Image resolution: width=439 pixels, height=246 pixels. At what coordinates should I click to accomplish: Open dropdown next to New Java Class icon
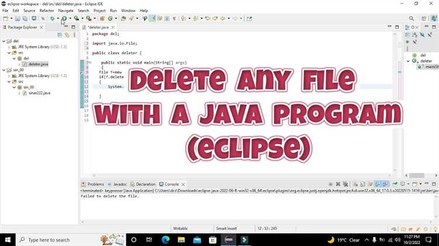[116, 19]
